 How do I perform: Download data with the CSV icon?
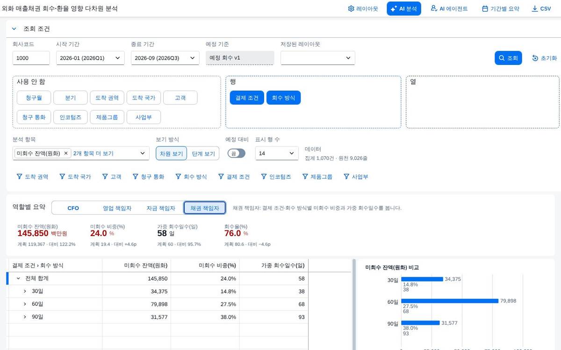point(535,8)
